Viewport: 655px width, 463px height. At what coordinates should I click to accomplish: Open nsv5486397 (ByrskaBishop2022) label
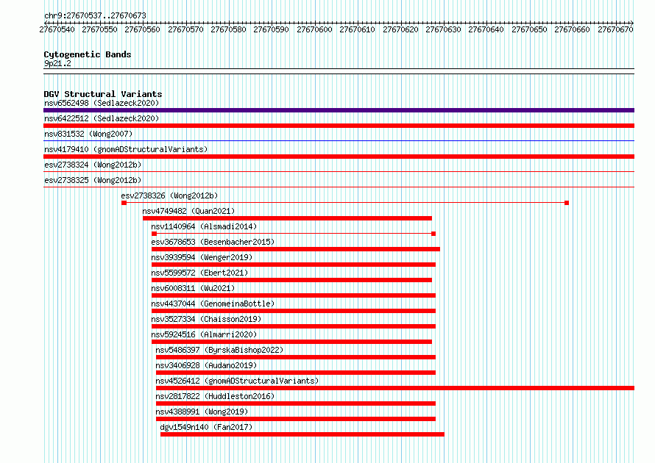click(x=219, y=350)
